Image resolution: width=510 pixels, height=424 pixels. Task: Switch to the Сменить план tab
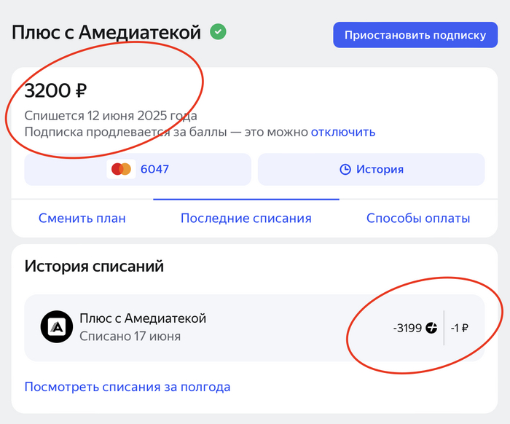(82, 218)
